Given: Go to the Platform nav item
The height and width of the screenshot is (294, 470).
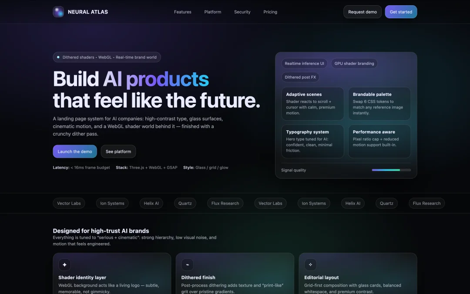Looking at the screenshot, I should [x=212, y=12].
